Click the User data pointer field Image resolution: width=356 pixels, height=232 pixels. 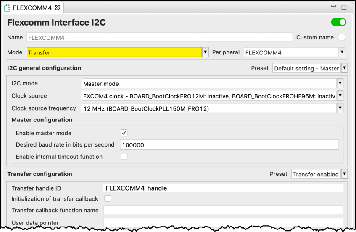[223, 222]
